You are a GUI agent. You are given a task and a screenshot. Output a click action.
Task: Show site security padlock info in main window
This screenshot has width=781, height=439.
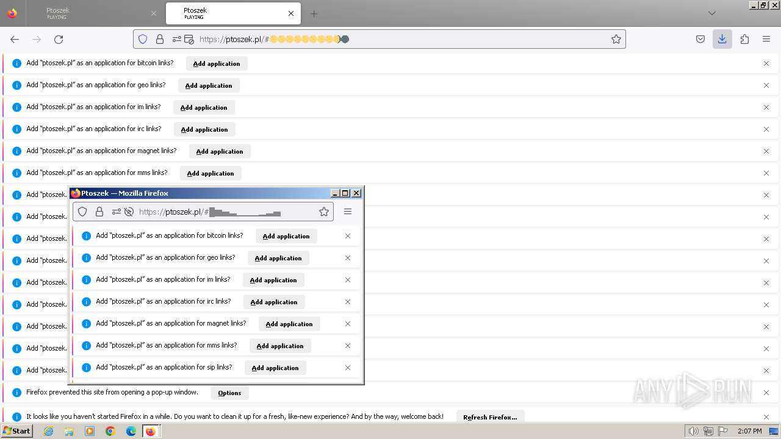[x=160, y=39]
